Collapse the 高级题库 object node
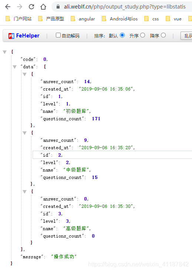The width and height of the screenshot is (192, 271). [25, 192]
